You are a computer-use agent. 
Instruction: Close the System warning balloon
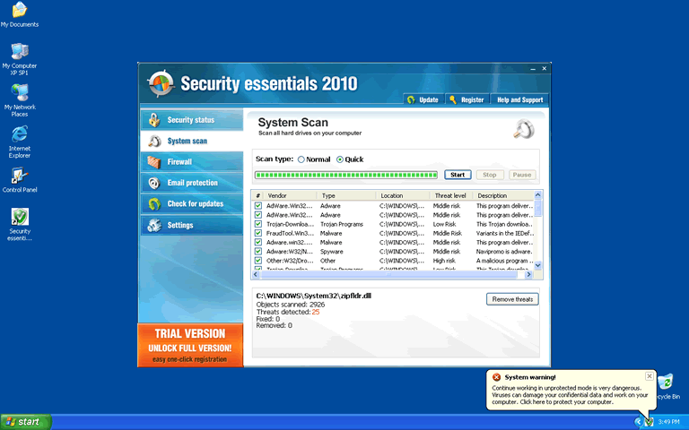pos(650,376)
